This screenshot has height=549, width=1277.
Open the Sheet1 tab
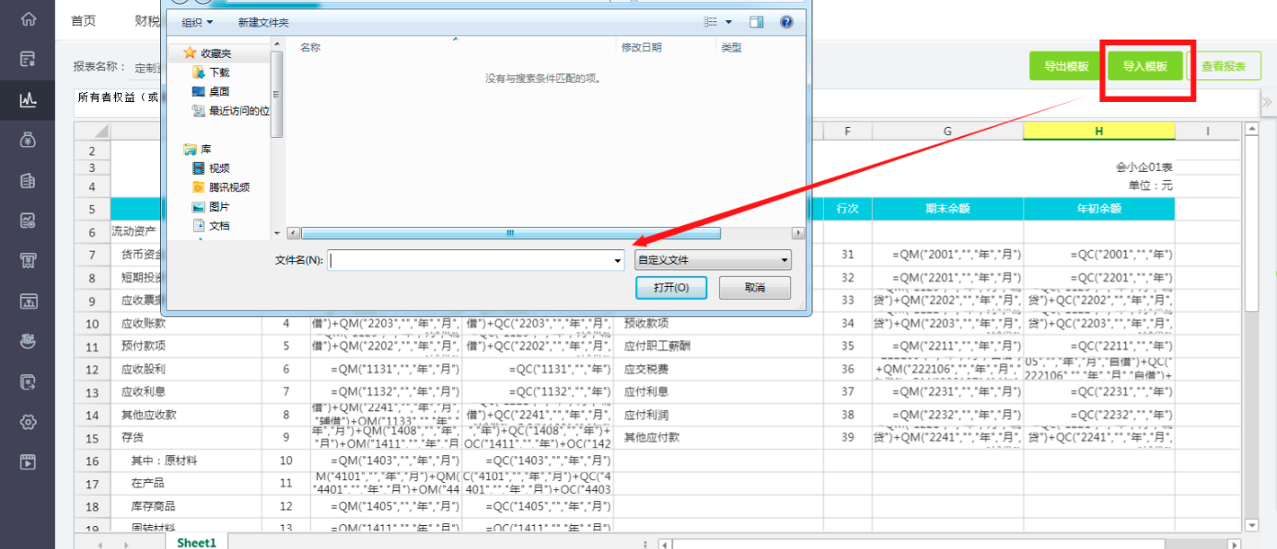click(x=196, y=543)
